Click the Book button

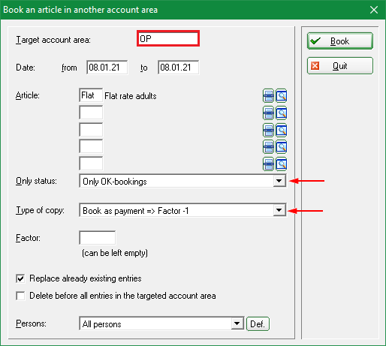click(340, 41)
